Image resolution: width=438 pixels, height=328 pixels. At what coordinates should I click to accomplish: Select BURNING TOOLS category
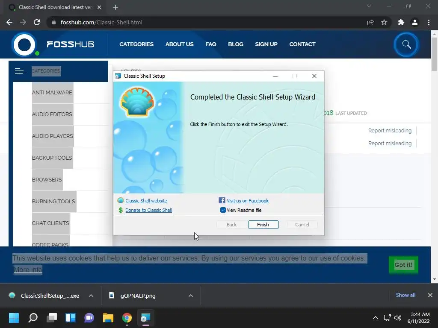53,201
